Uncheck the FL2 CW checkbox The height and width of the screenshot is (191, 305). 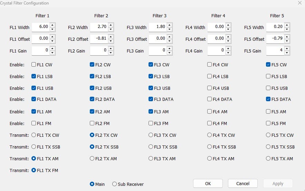92,64
